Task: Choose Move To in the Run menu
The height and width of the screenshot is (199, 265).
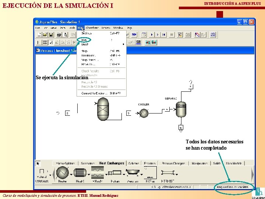Action: click(x=102, y=64)
